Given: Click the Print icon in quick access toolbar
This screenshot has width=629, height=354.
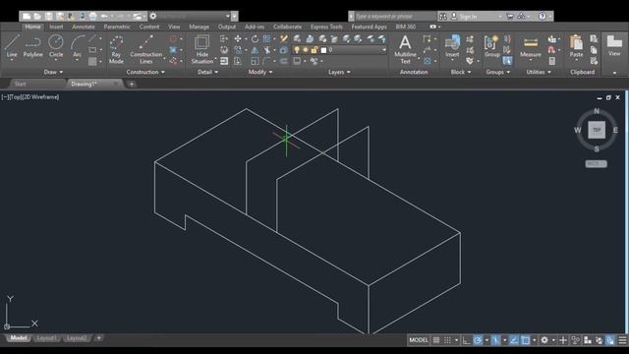Looking at the screenshot, I should point(92,16).
